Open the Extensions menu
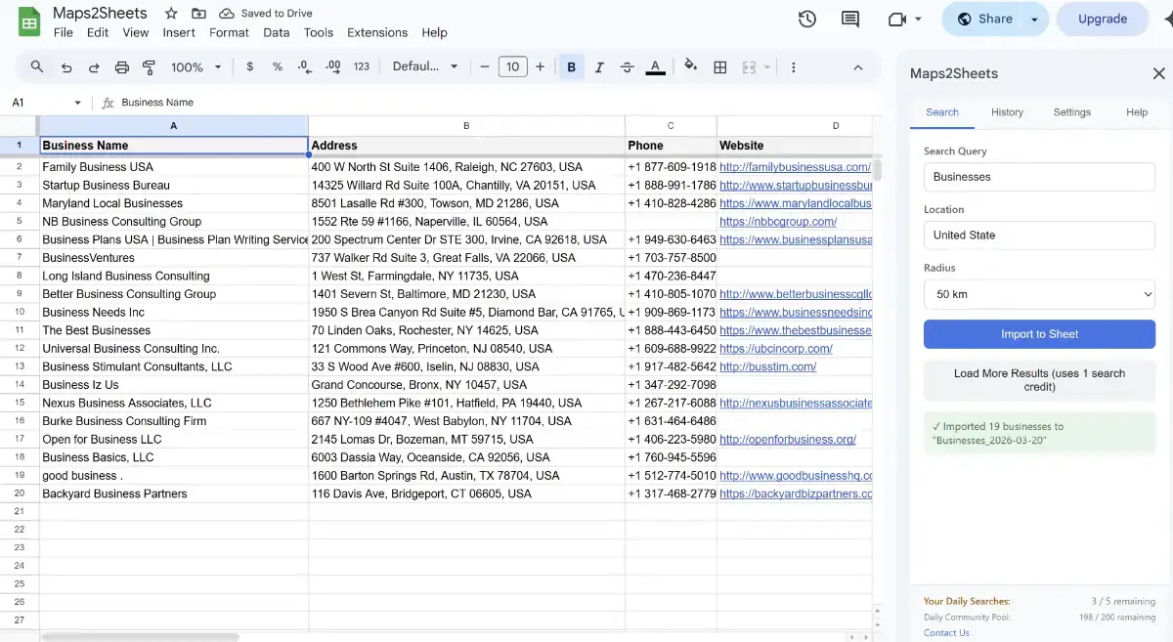 tap(377, 32)
